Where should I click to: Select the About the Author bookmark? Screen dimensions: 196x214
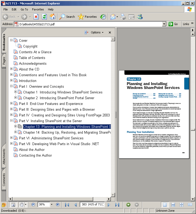[32, 150]
